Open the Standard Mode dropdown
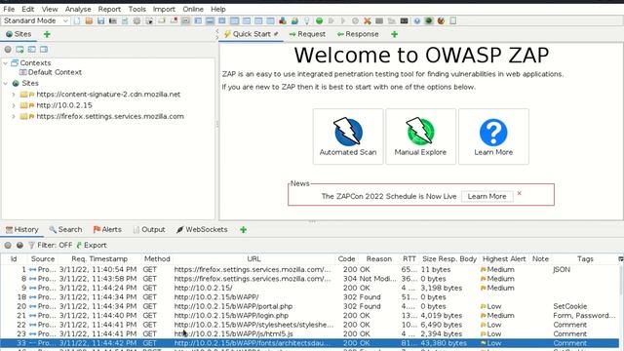Screen dimensions: 624x351 36,20
